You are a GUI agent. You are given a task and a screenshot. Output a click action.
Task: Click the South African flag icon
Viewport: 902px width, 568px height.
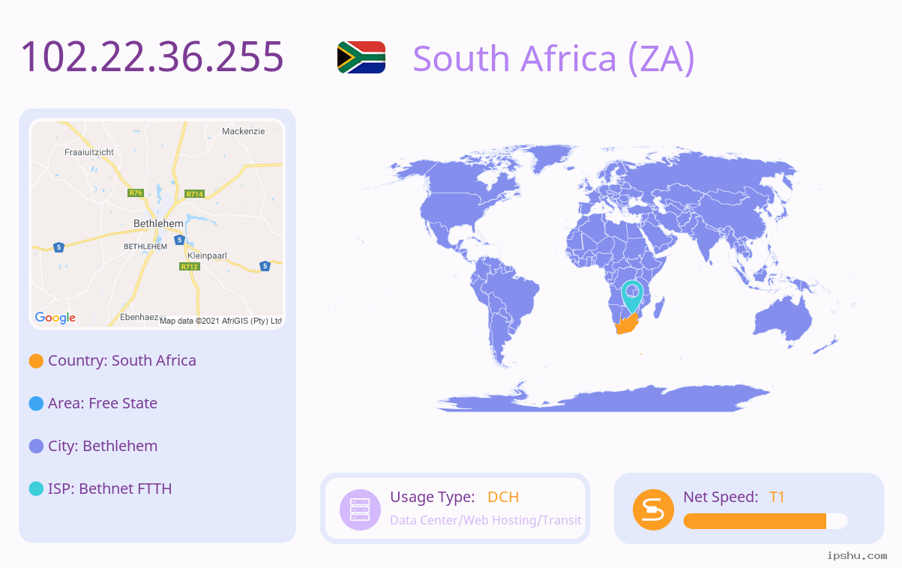pos(361,58)
